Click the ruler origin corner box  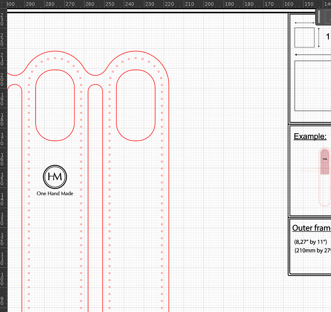tap(3, 4)
